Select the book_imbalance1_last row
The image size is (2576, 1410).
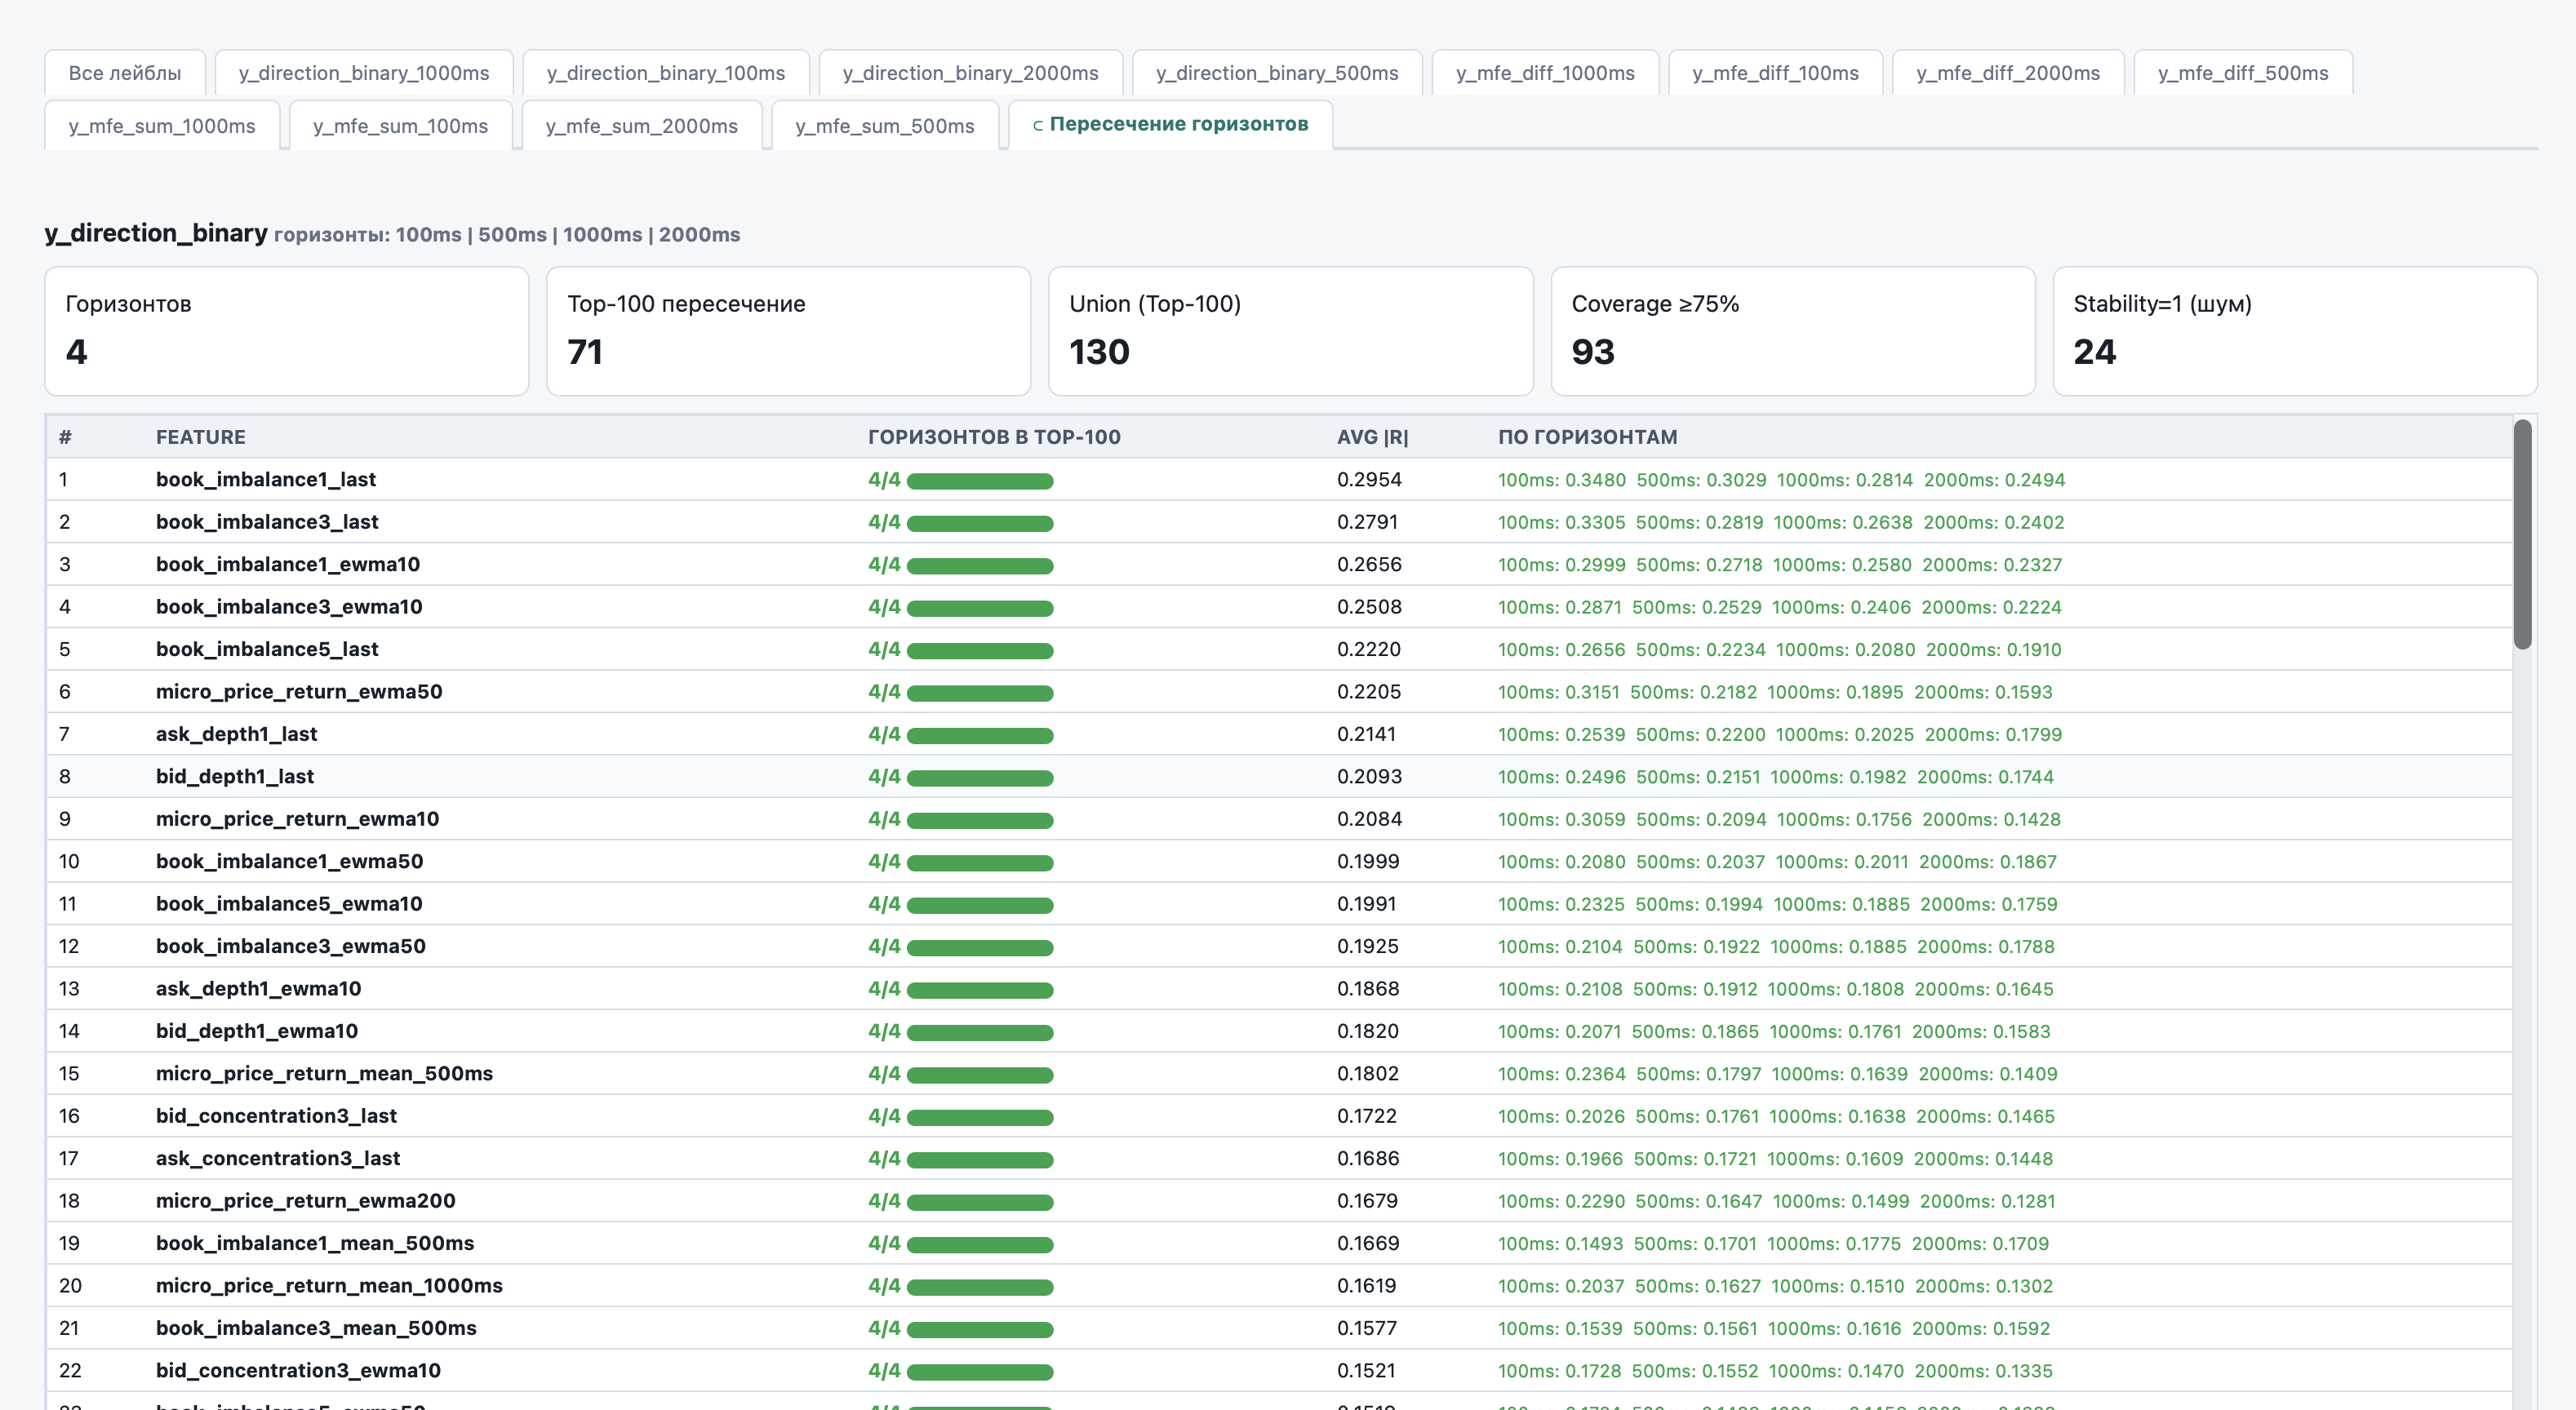point(1279,479)
